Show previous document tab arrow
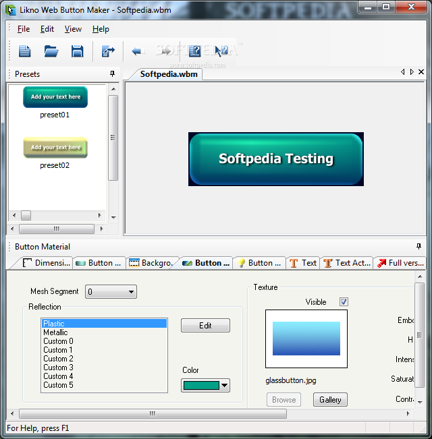Viewport: 432px width, 439px height. click(x=402, y=72)
